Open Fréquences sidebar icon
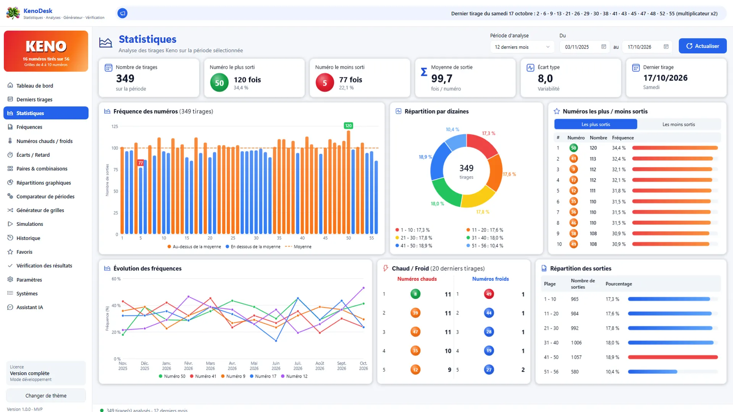 (10, 127)
